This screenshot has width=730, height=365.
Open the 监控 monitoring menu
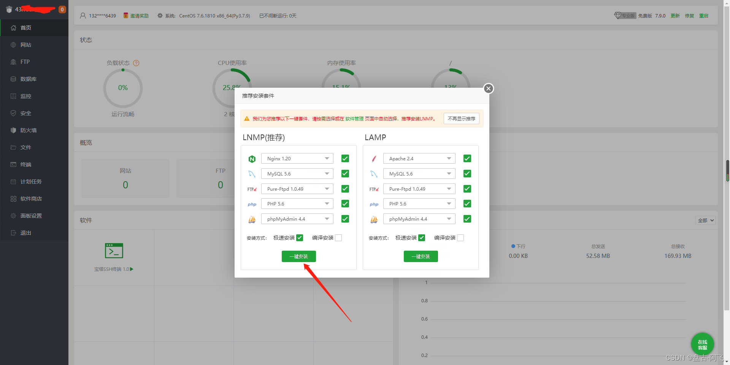click(x=34, y=96)
